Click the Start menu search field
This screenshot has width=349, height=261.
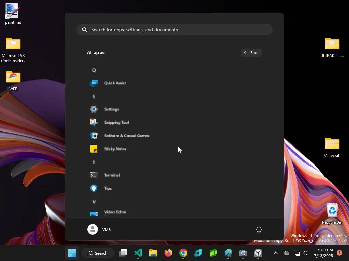coord(174,30)
